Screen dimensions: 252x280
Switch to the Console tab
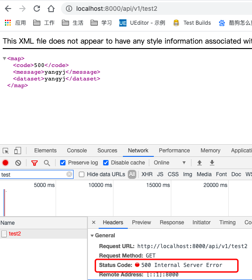coord(77,151)
